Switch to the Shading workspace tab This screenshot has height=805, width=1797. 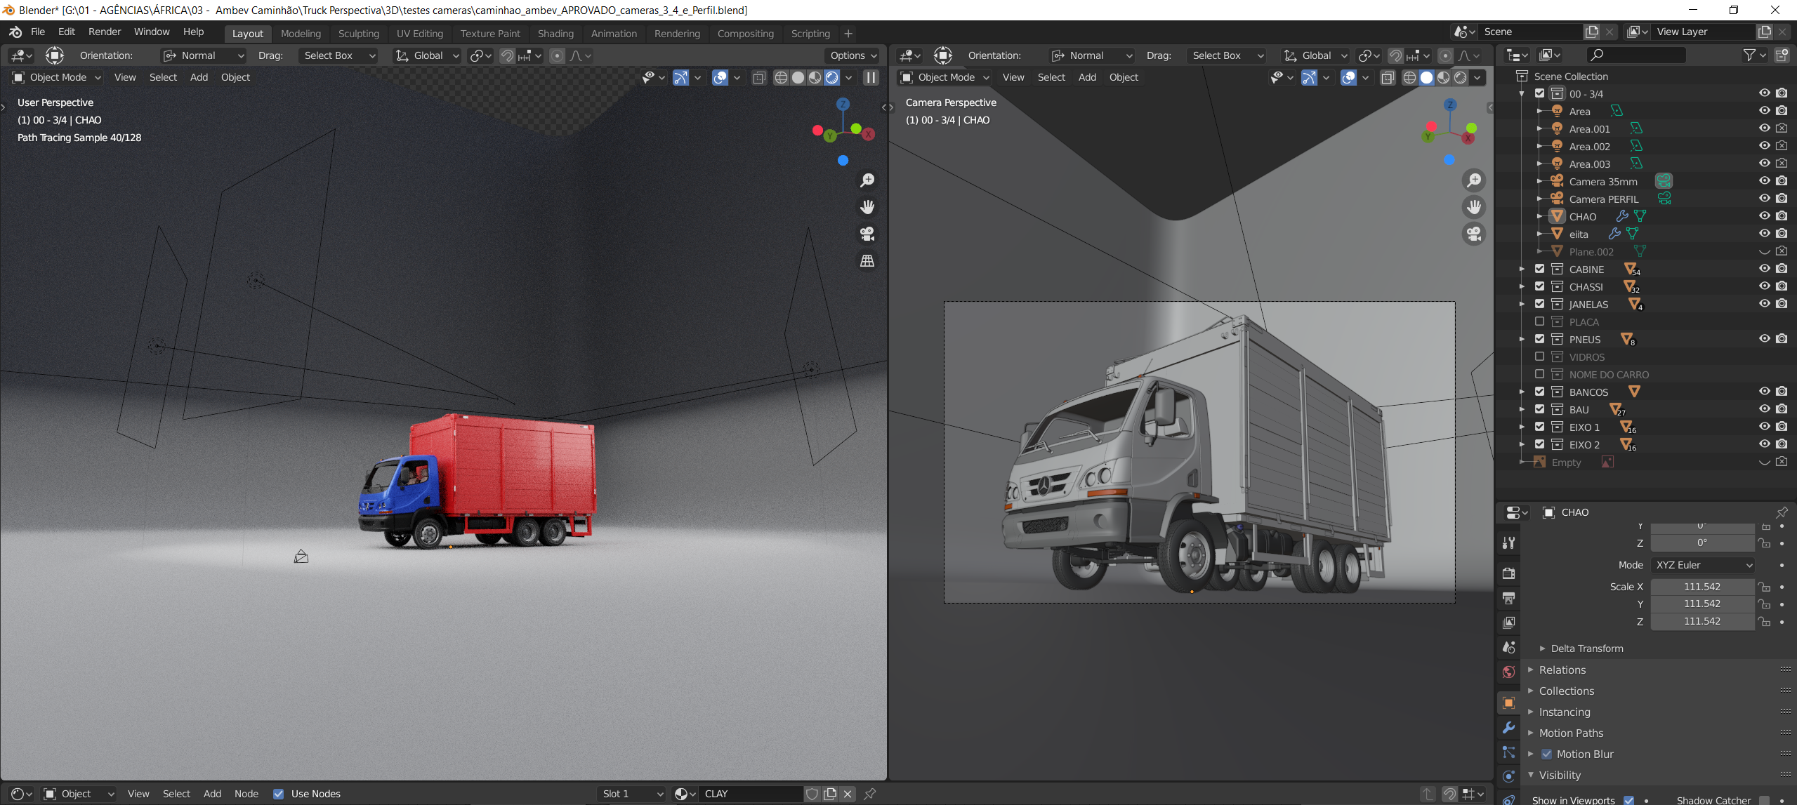coord(555,33)
